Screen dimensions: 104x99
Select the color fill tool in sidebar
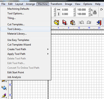(4, 88)
